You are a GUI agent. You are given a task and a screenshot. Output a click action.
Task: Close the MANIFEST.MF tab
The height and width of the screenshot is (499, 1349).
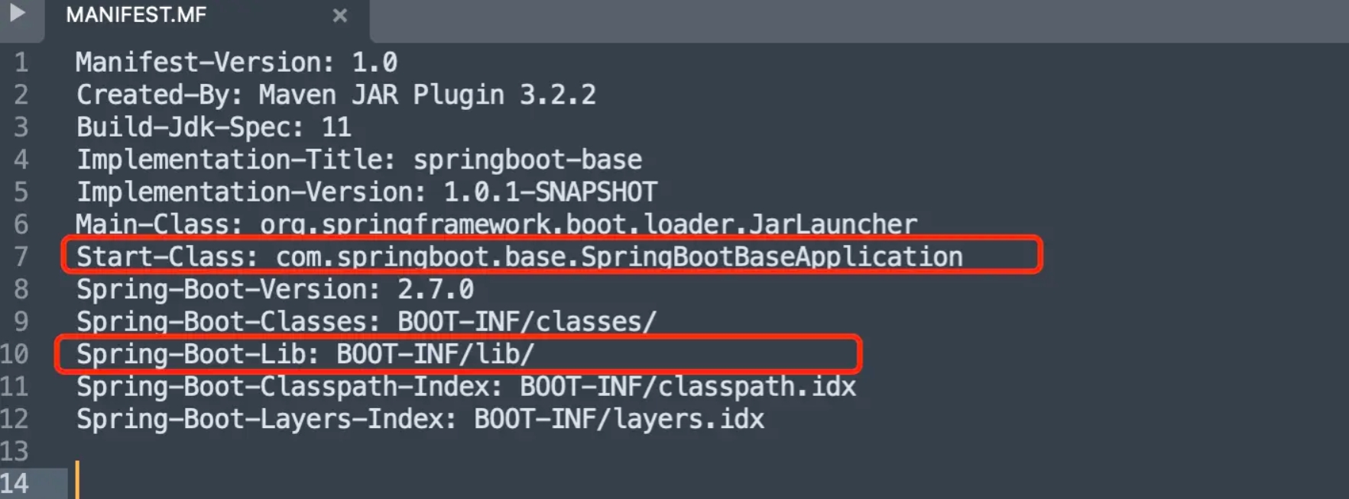(340, 15)
